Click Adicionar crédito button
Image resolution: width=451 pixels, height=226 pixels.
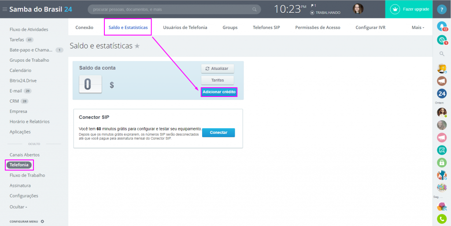219,92
